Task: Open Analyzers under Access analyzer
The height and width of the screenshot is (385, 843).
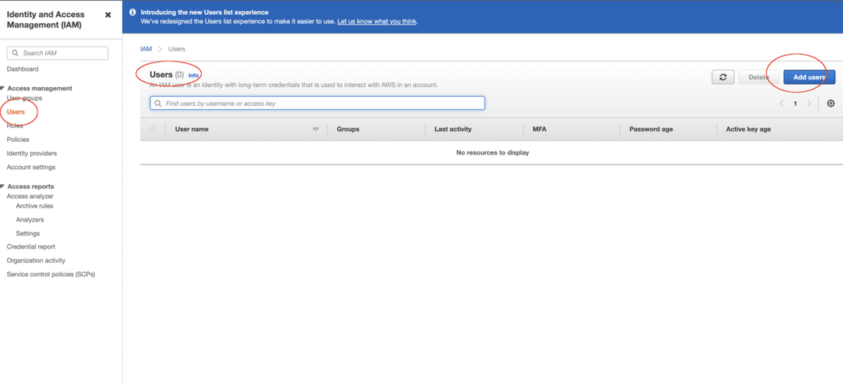Action: pos(30,220)
